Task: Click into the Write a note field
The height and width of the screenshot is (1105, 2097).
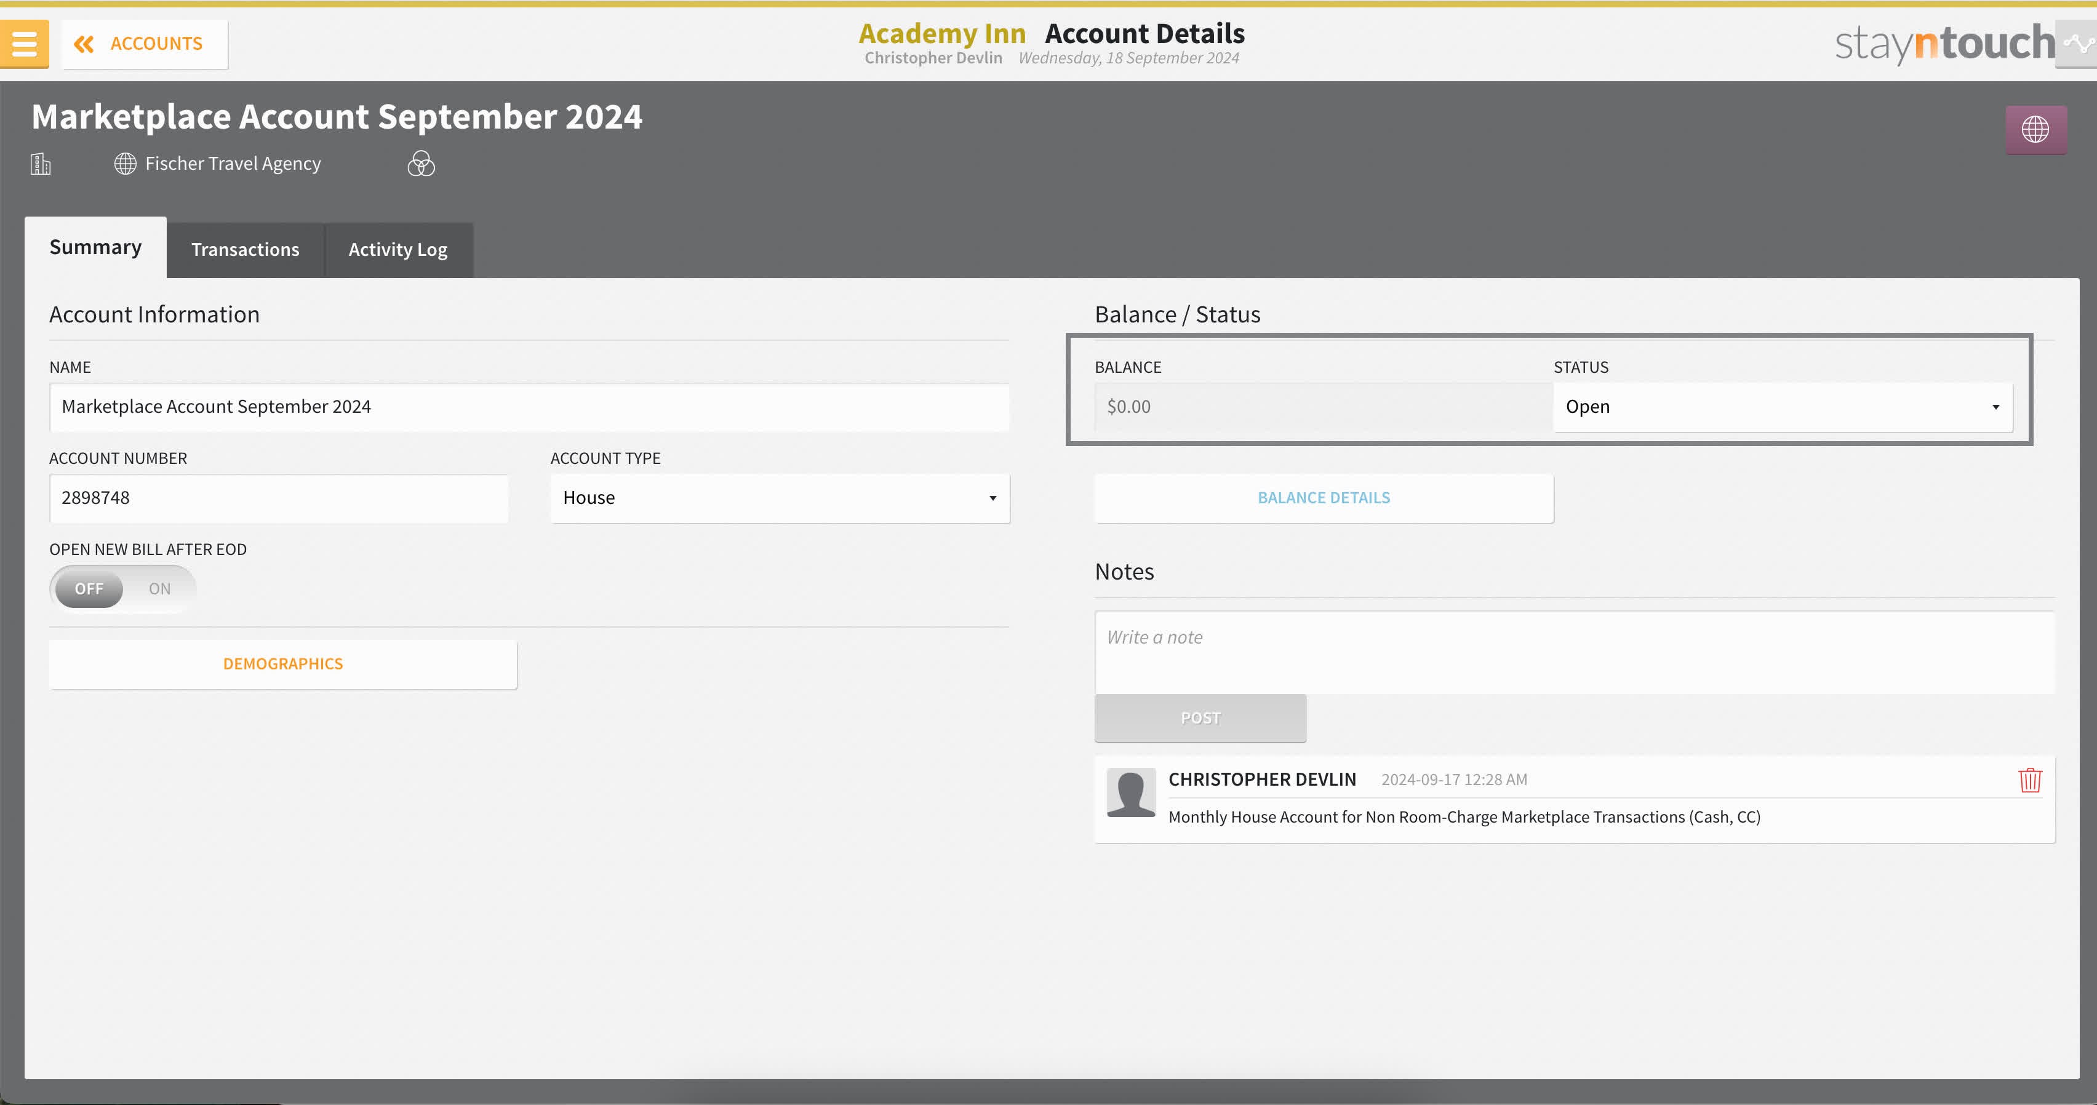Action: click(x=1573, y=652)
